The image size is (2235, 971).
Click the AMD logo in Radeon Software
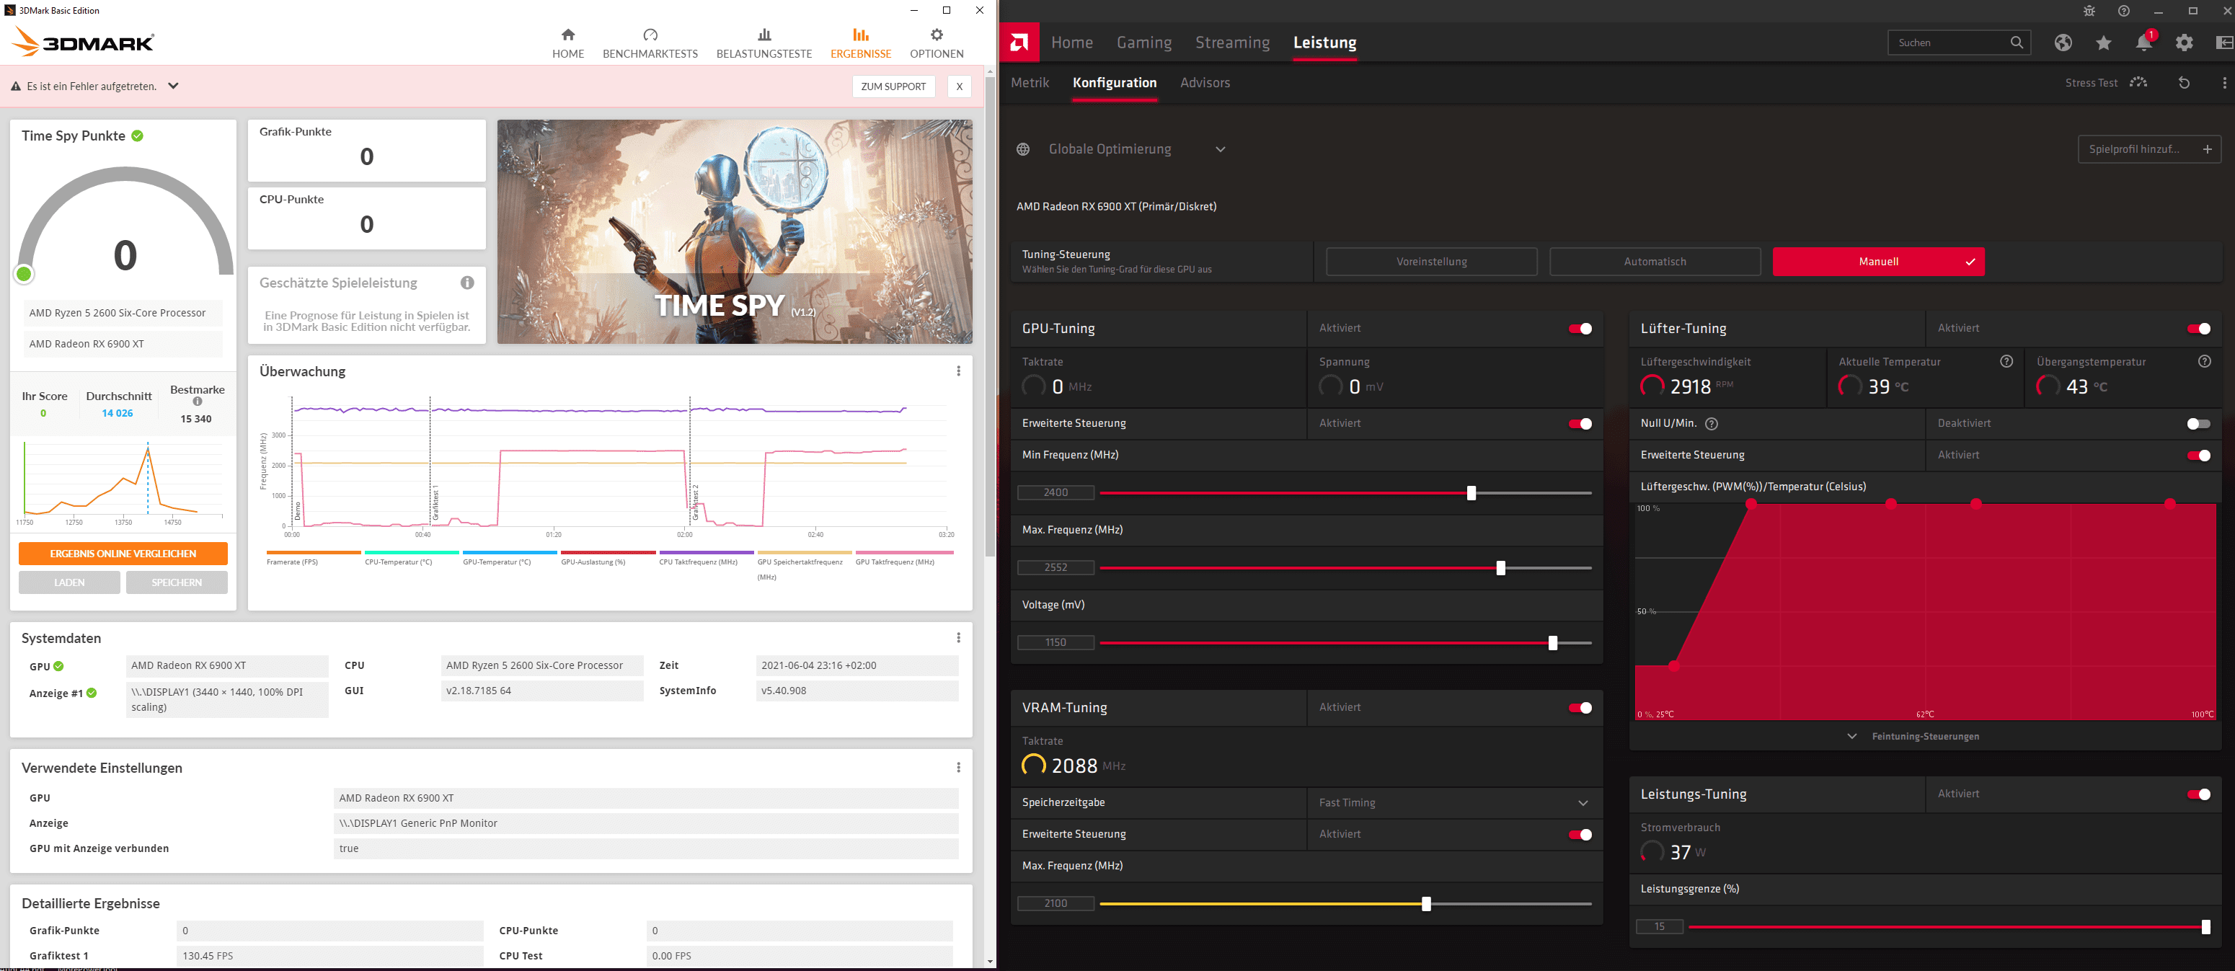click(x=1019, y=43)
